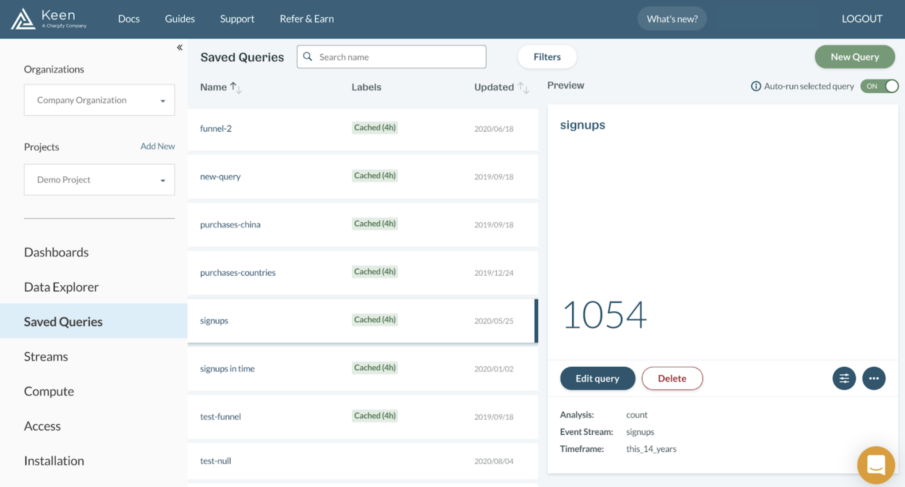Delete the signups query
The image size is (905, 487).
click(x=672, y=378)
